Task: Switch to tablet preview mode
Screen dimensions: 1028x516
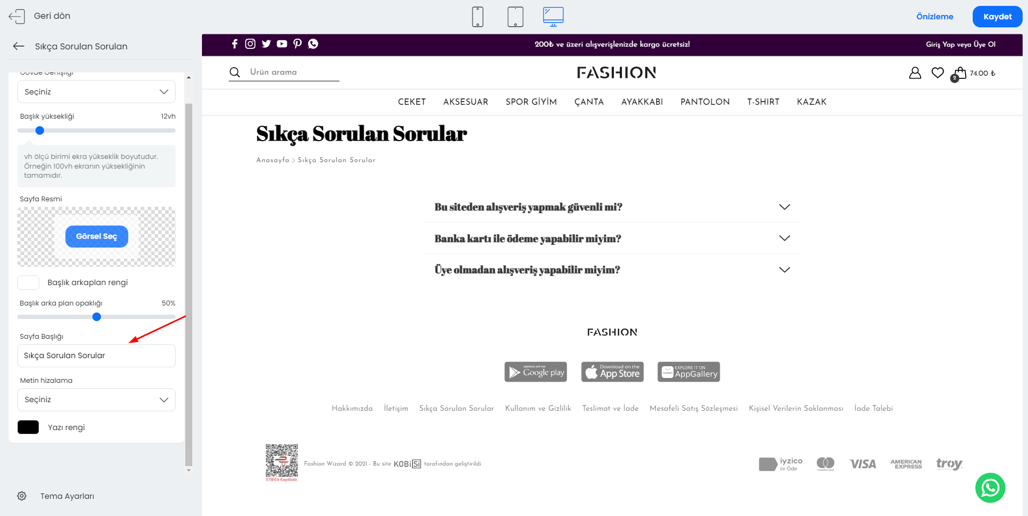Action: coord(515,17)
